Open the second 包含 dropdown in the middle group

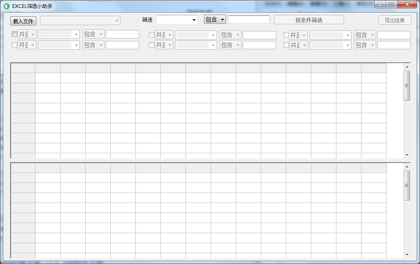click(230, 45)
